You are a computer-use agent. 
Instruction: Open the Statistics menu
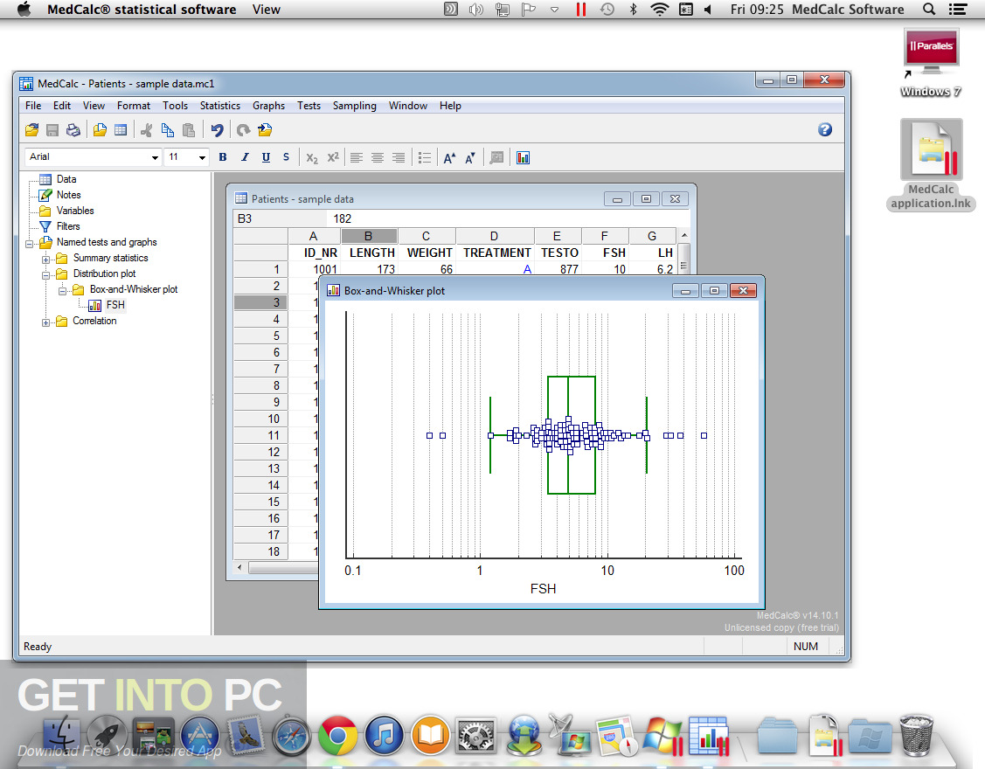pos(220,106)
